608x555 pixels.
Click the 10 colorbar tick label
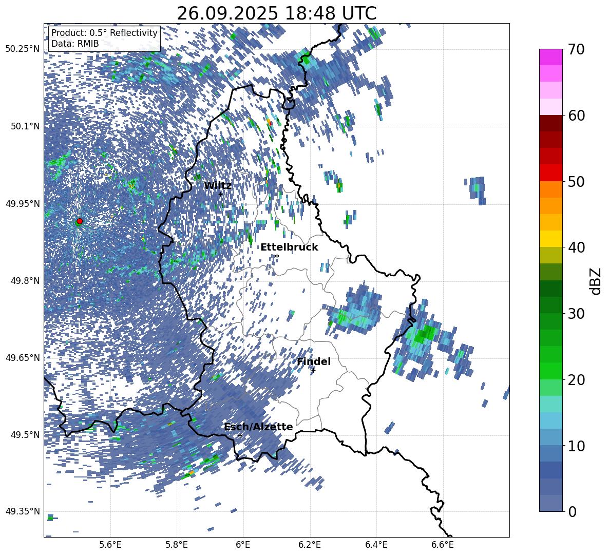coord(577,446)
